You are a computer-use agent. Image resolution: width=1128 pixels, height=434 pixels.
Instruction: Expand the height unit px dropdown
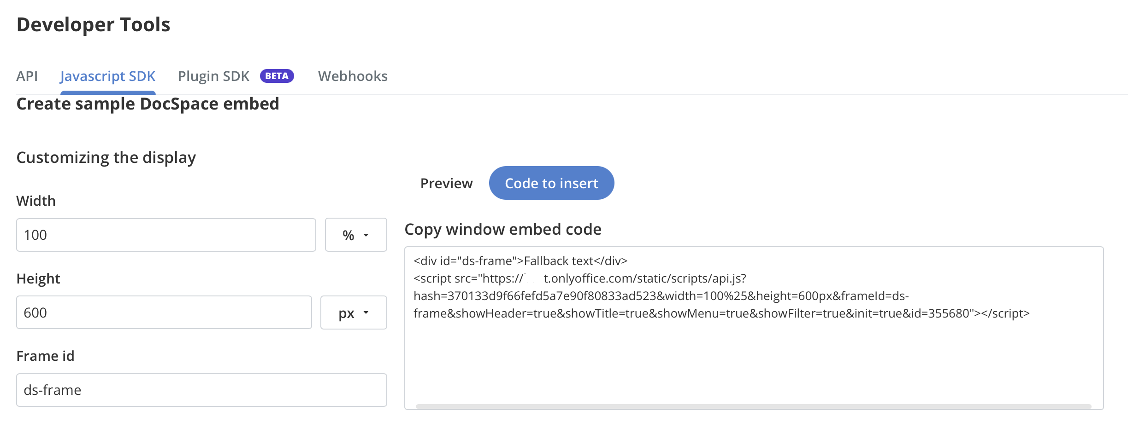point(353,312)
